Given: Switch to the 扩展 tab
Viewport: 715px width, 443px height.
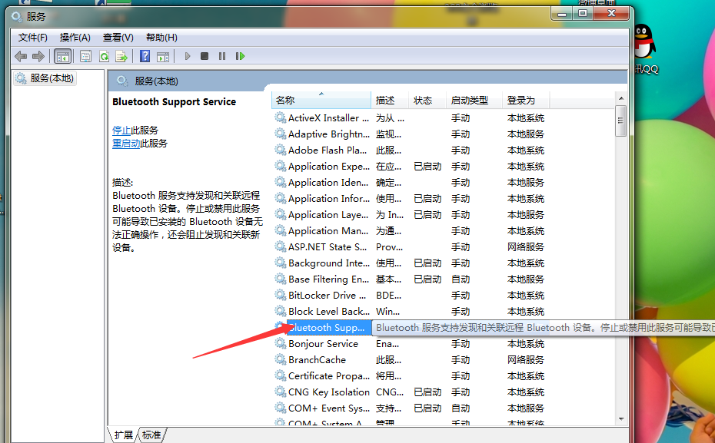Looking at the screenshot, I should 123,435.
